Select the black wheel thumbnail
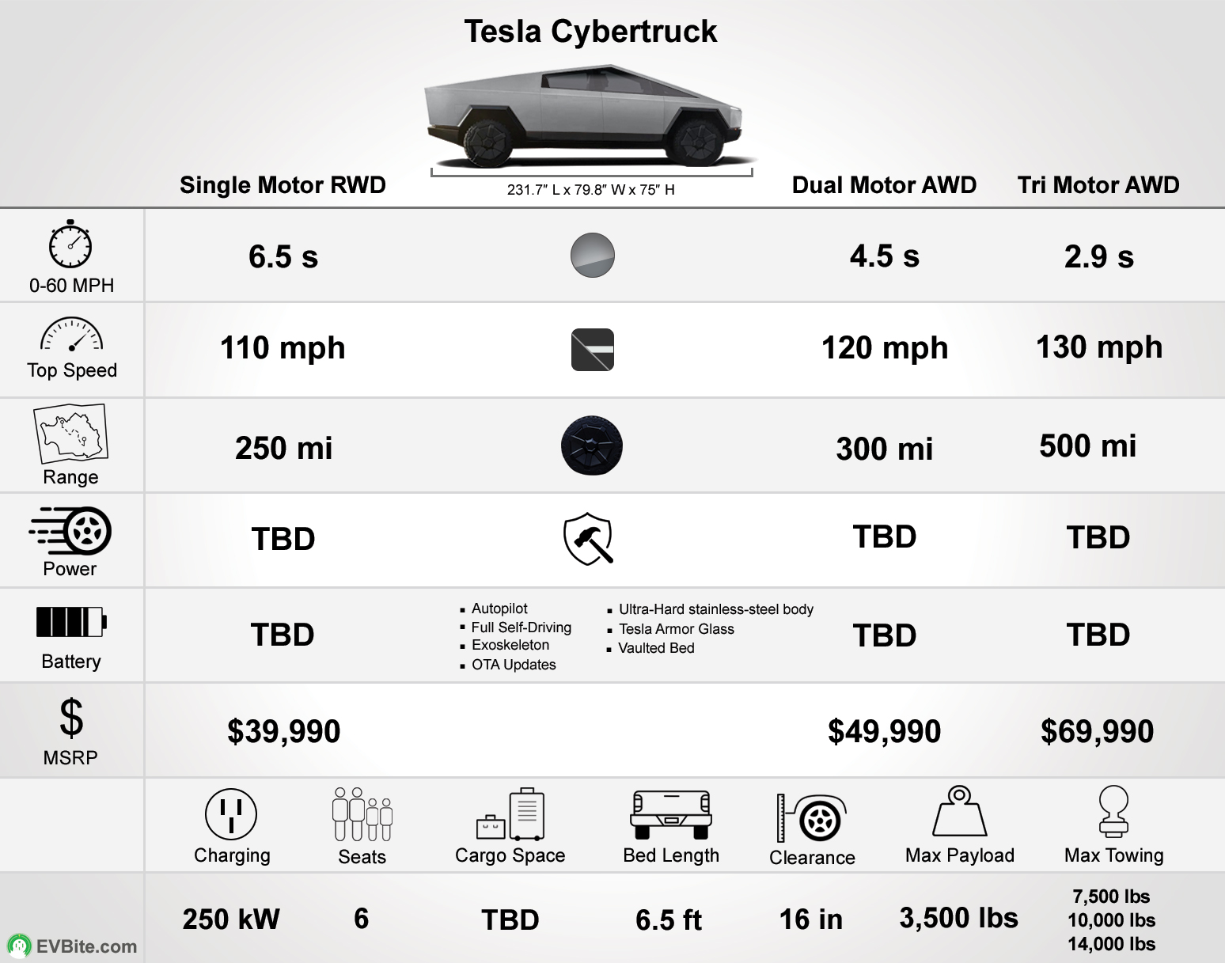1225x963 pixels. point(592,445)
